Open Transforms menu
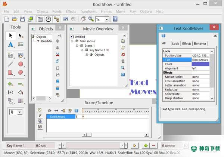 click(88, 12)
